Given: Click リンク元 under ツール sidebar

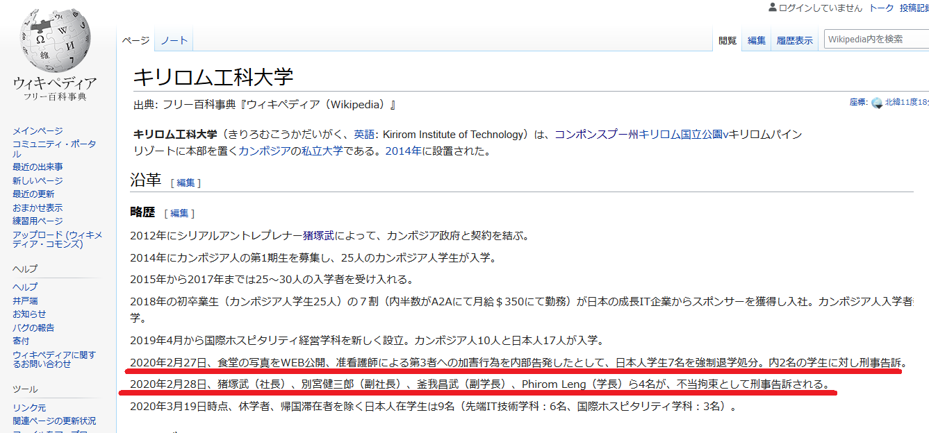Looking at the screenshot, I should pos(30,407).
